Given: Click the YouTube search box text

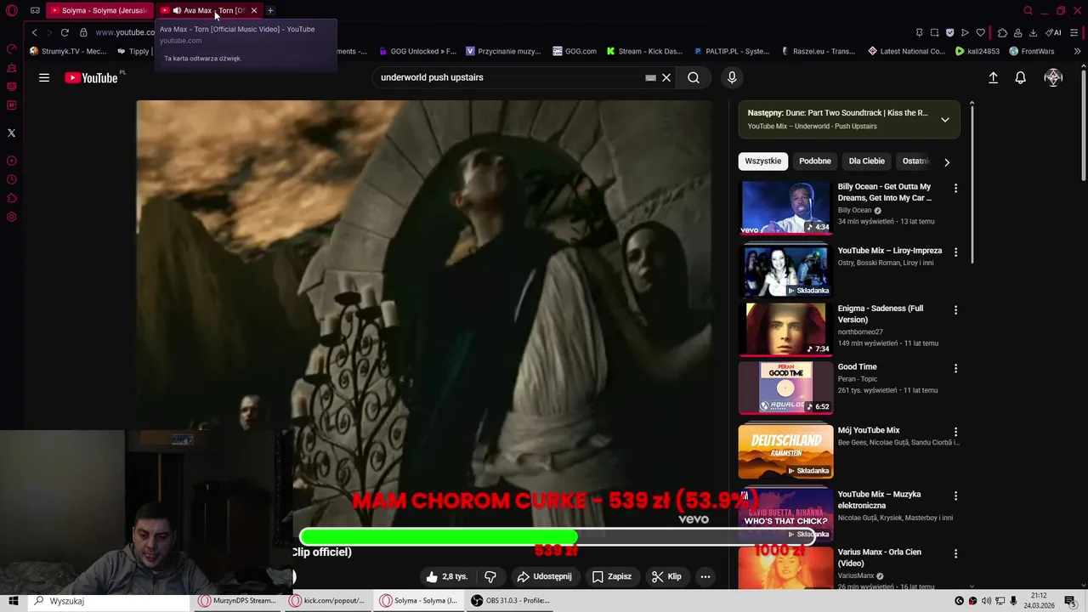Looking at the screenshot, I should [432, 77].
